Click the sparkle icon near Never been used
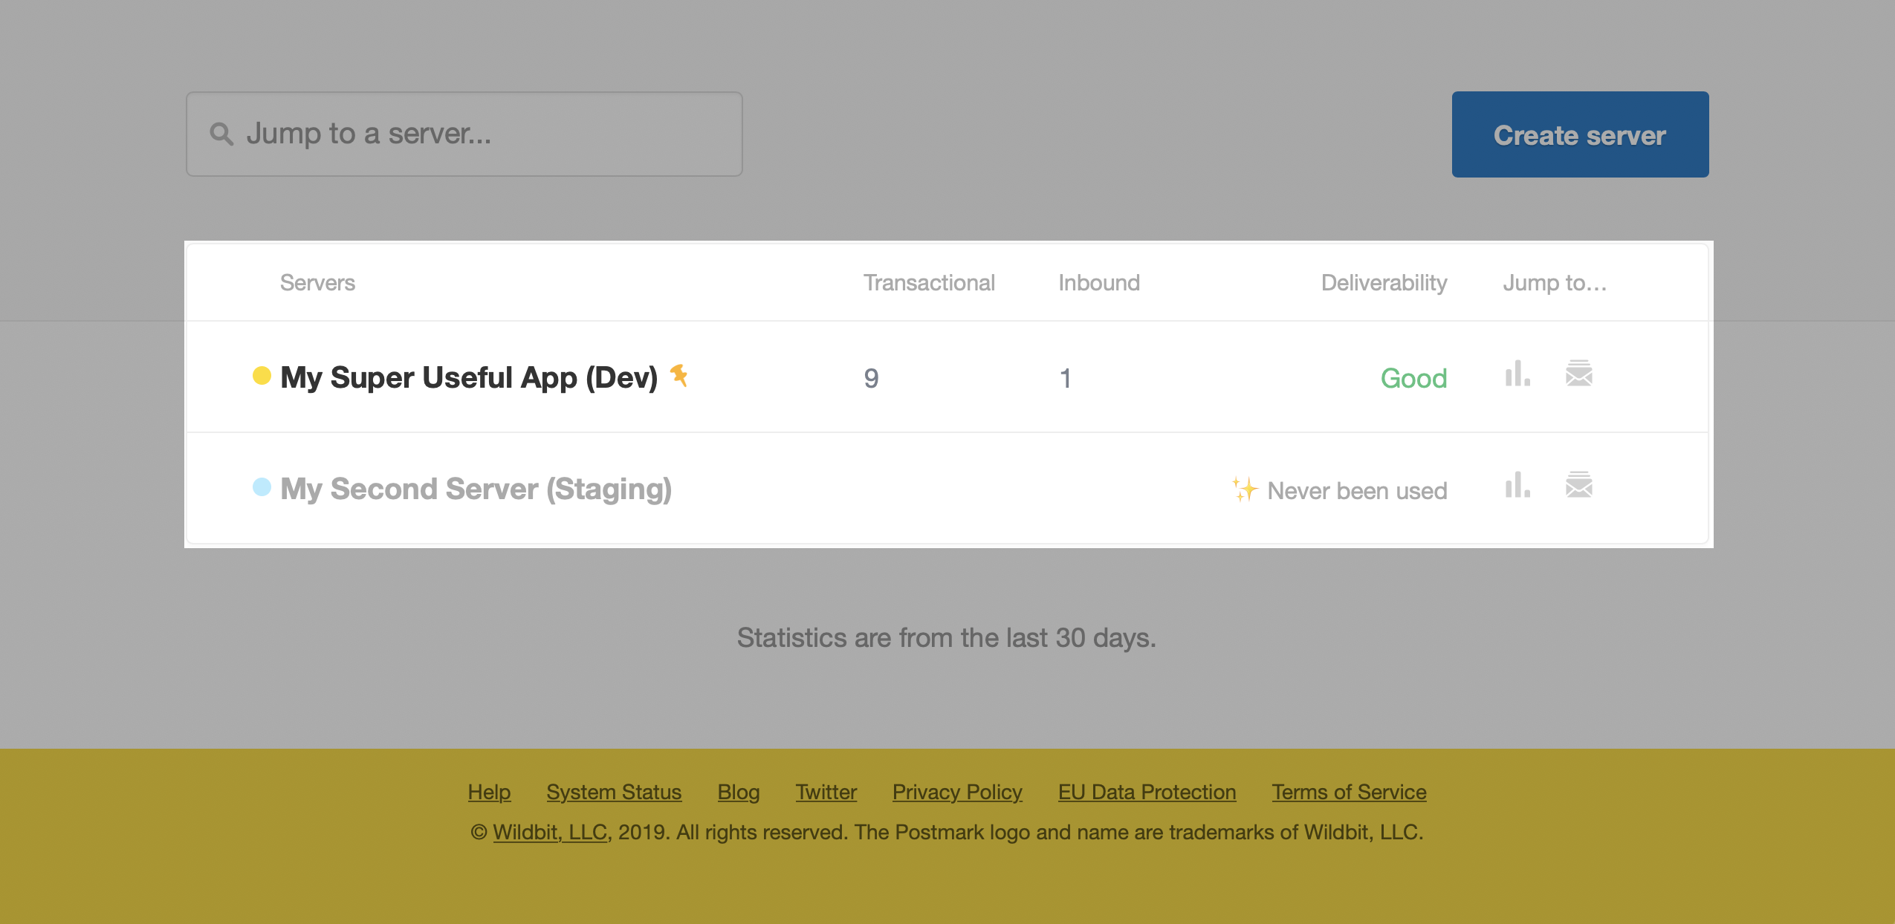Screen dimensions: 1895x924 (x=1244, y=489)
